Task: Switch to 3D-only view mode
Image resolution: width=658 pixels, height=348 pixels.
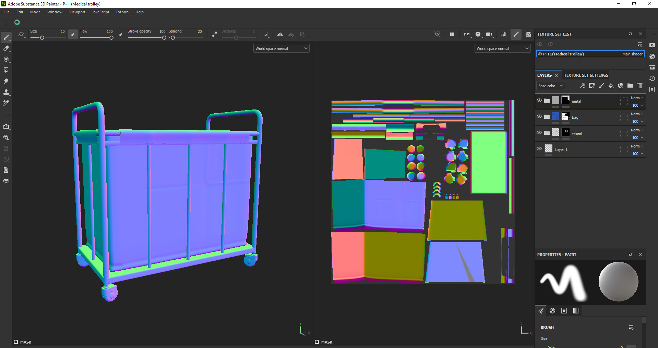Action: pyautogui.click(x=478, y=34)
